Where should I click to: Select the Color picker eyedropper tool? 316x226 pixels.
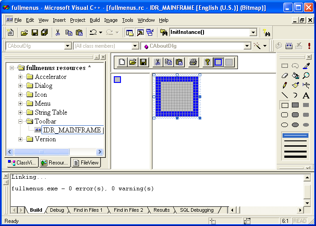pos(306,66)
